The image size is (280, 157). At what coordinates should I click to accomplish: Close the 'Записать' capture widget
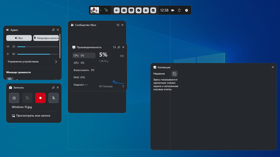tap(58, 87)
